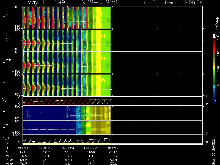Click the InLat value "75.9"
The height and width of the screenshot is (165, 220).
click(x=46, y=160)
